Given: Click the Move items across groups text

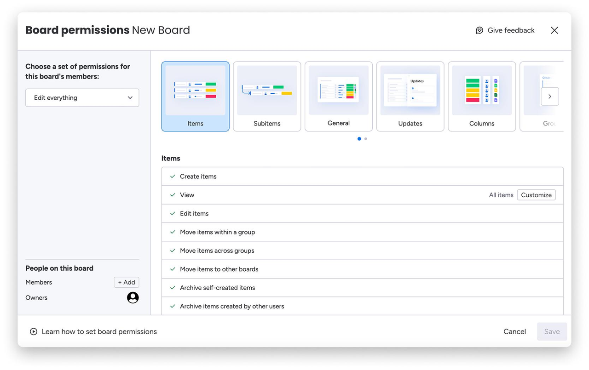Looking at the screenshot, I should pyautogui.click(x=217, y=250).
